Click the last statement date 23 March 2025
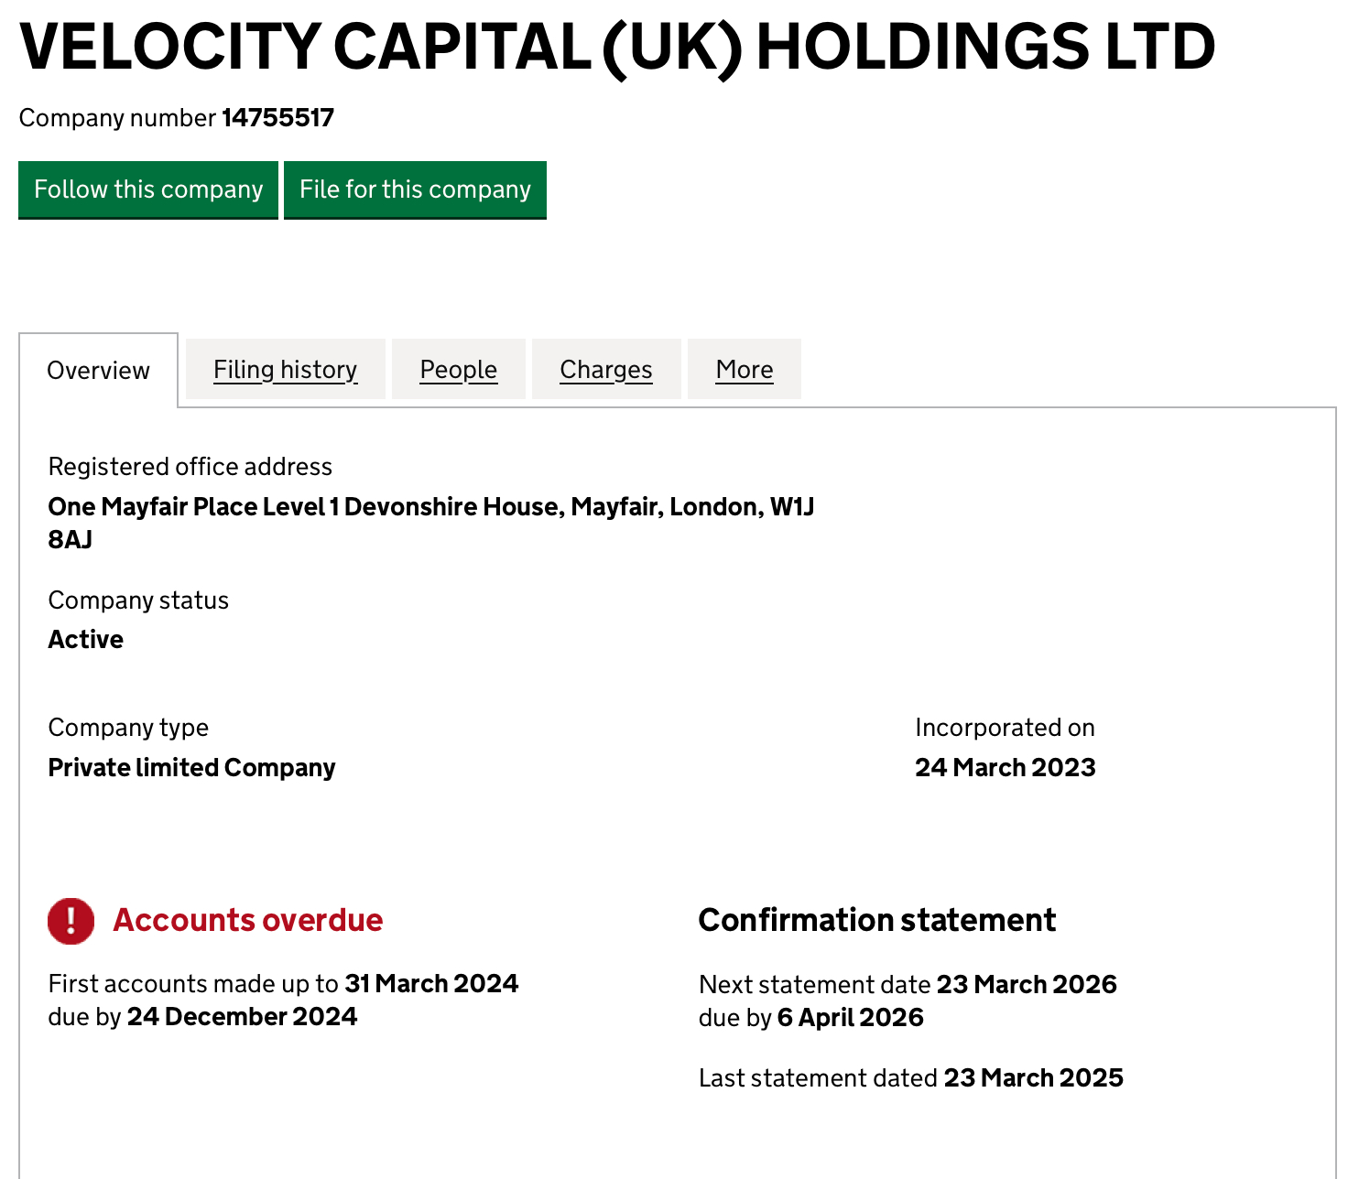1359x1179 pixels. tap(1033, 1078)
